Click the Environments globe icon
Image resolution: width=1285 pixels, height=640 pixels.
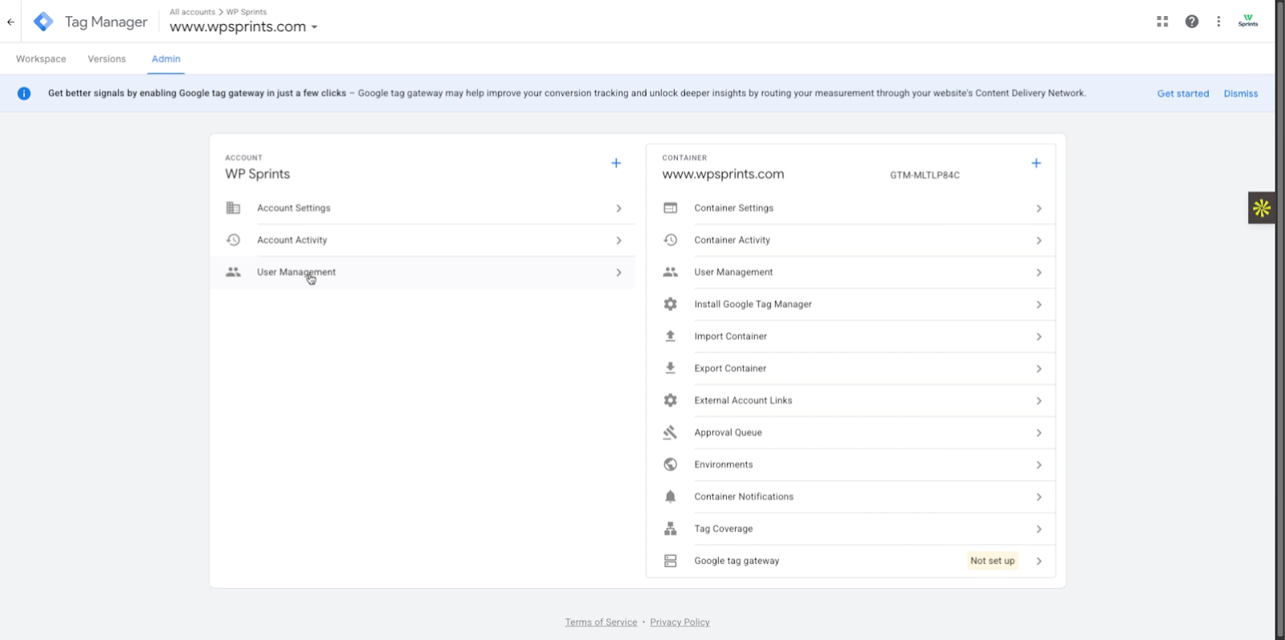(670, 465)
